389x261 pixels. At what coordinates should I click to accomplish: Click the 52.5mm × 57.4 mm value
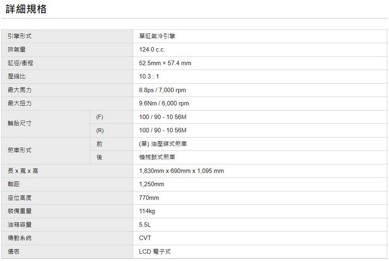click(165, 63)
